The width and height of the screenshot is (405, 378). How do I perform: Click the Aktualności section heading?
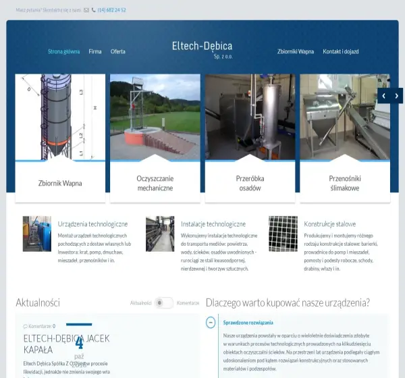coord(38,302)
